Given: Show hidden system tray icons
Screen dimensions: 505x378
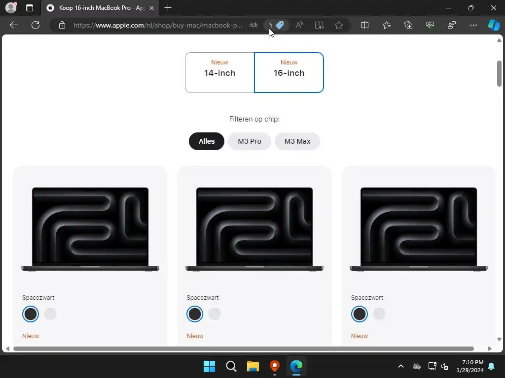Looking at the screenshot, I should pyautogui.click(x=401, y=366).
